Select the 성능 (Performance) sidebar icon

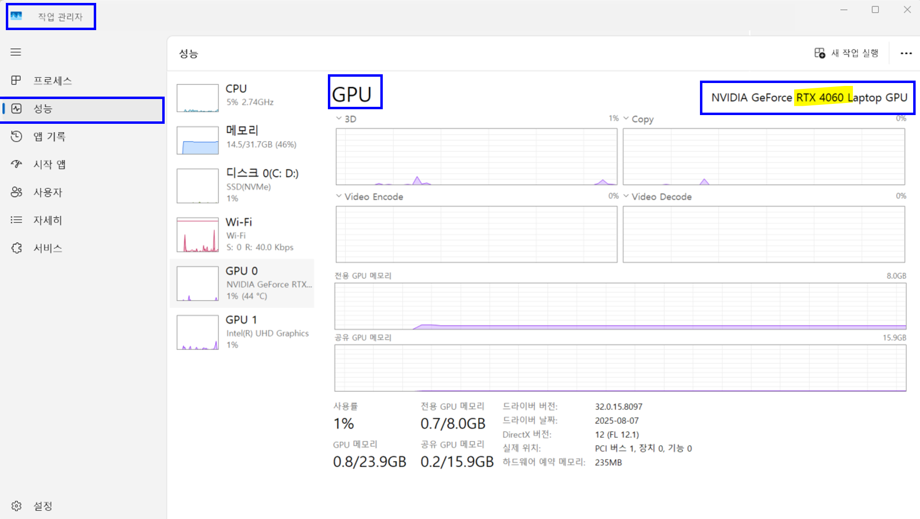coord(17,109)
